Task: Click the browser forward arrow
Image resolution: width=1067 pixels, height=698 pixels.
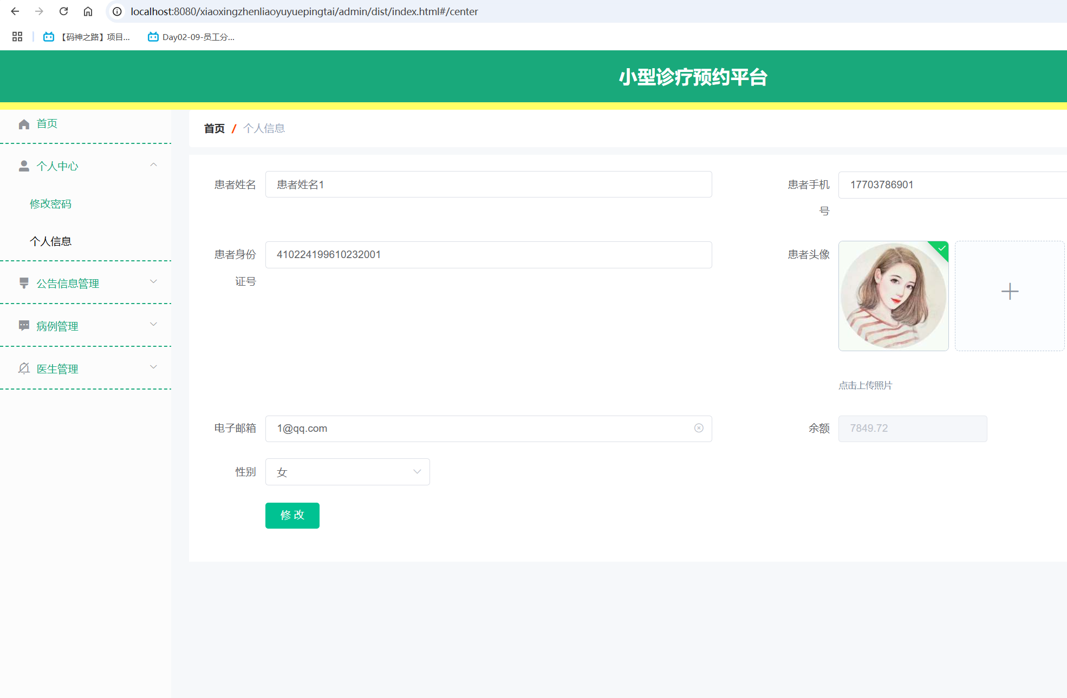Action: tap(39, 11)
